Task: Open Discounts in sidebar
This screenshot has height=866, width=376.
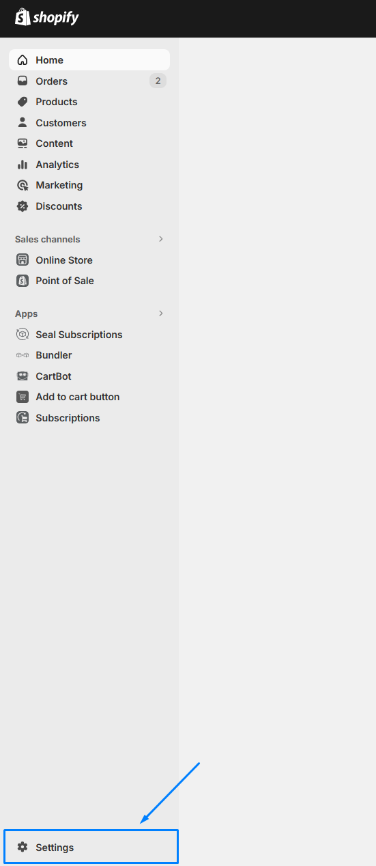Action: coord(89,206)
